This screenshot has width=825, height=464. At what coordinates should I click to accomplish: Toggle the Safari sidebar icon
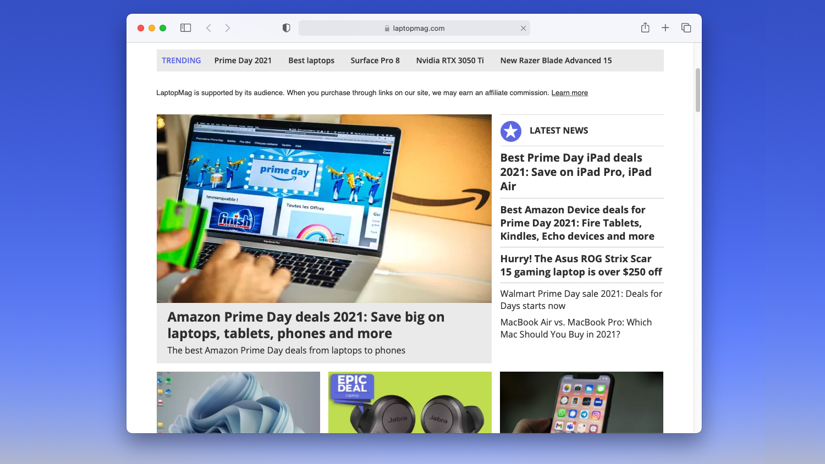coord(185,27)
